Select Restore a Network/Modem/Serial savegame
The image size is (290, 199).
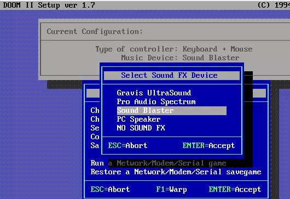tap(176, 172)
